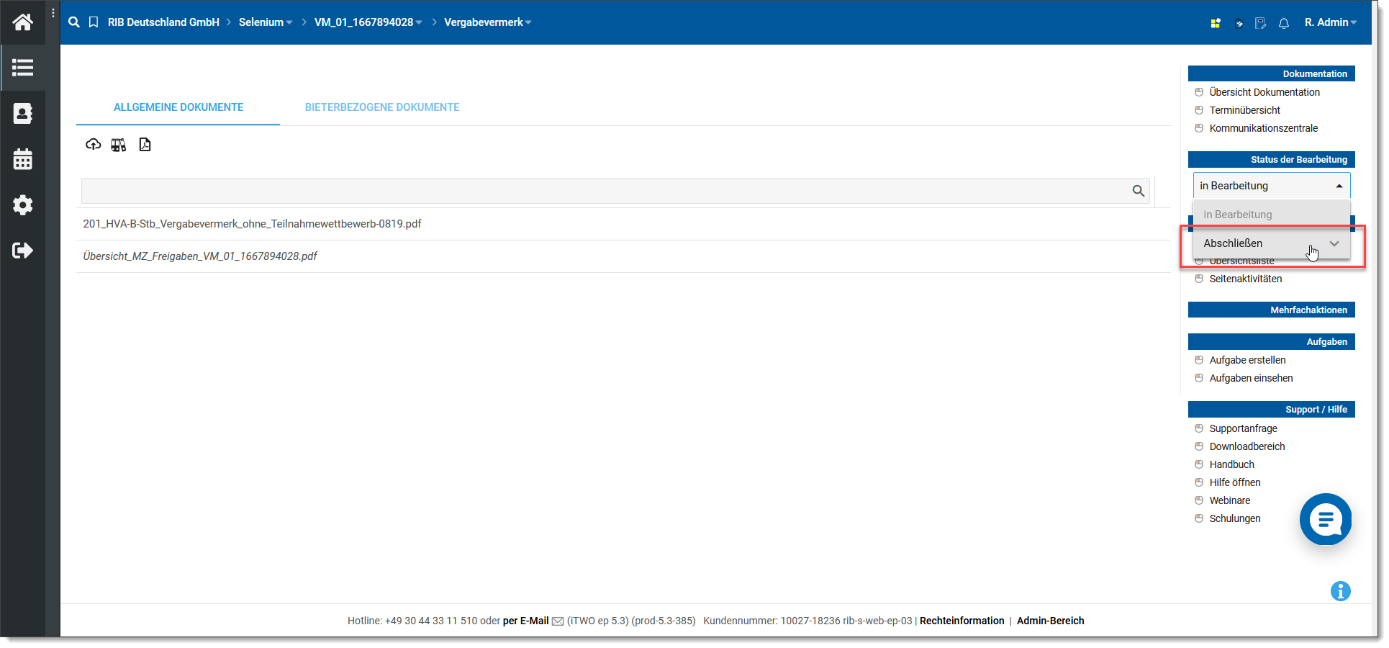Click the search magnifier in header
Image resolution: width=1389 pixels, height=648 pixels.
point(73,22)
